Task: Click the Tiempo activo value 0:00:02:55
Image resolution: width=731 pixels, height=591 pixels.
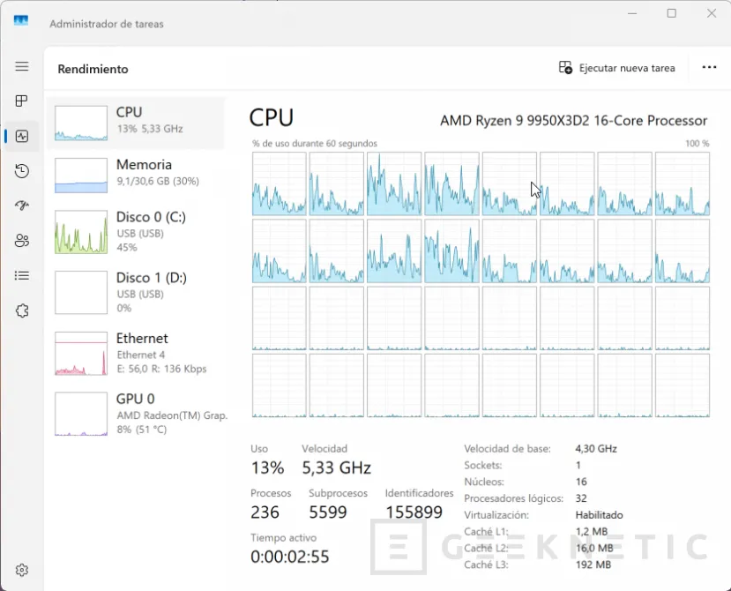Action: 289,557
